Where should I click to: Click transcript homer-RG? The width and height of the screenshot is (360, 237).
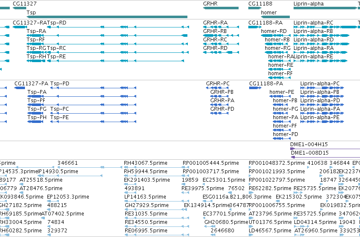(x=278, y=48)
